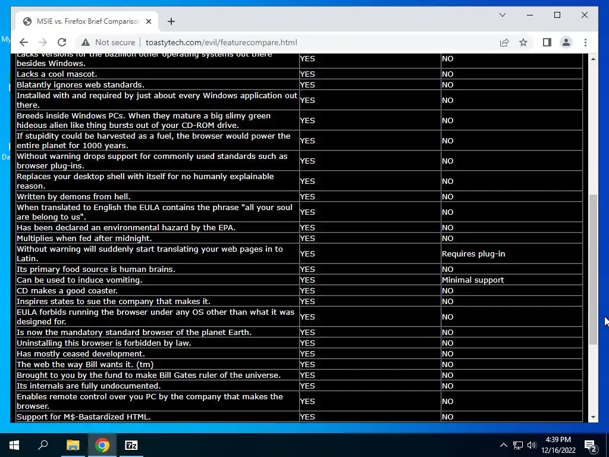Click "Support for M$-Bastardized HTML." text
609x457 pixels.
tap(83, 417)
